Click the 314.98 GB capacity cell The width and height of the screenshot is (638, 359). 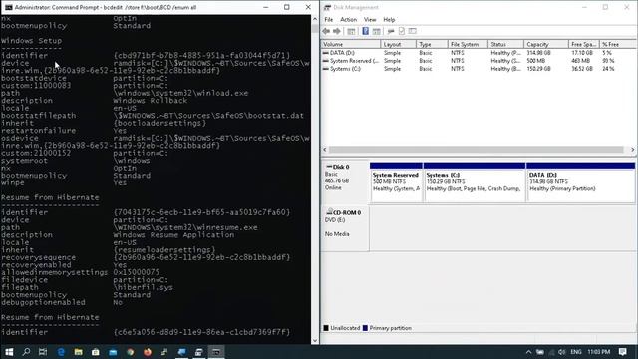(538, 53)
